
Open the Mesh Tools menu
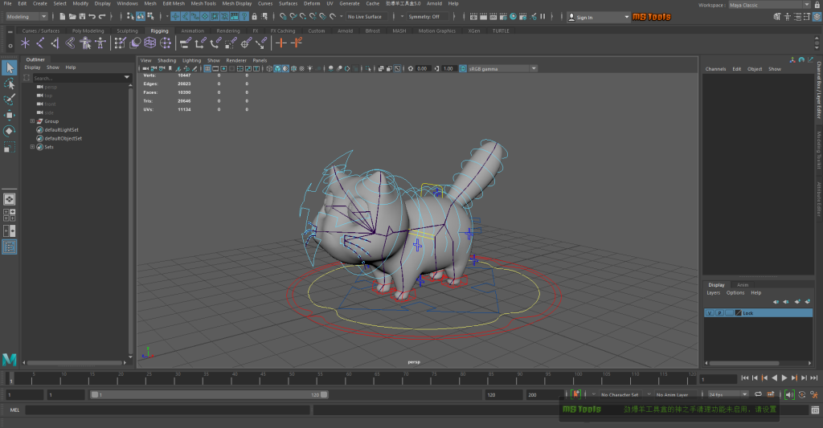[203, 4]
